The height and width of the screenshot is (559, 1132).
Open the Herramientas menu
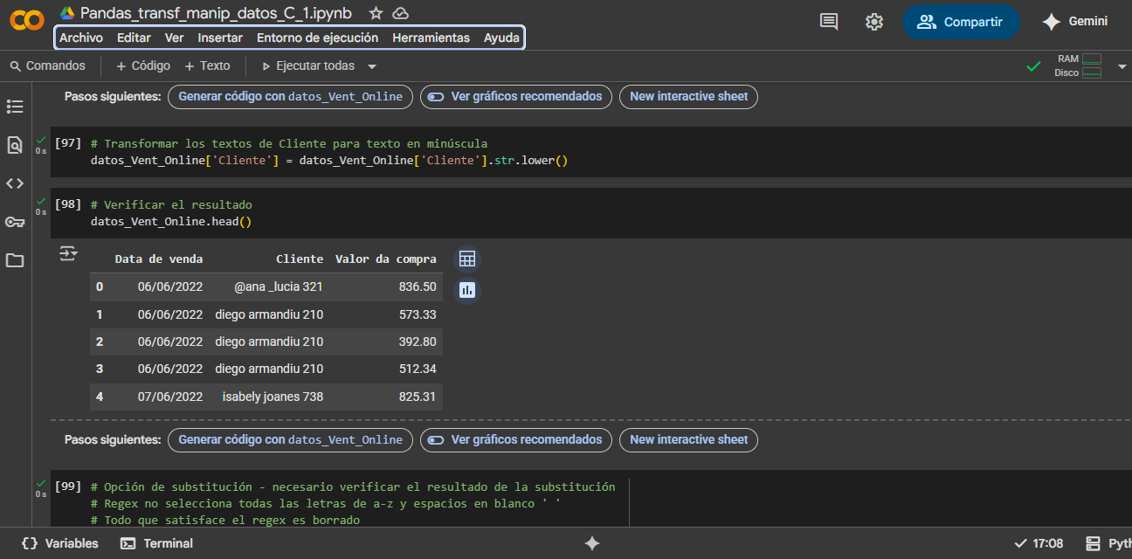(431, 38)
